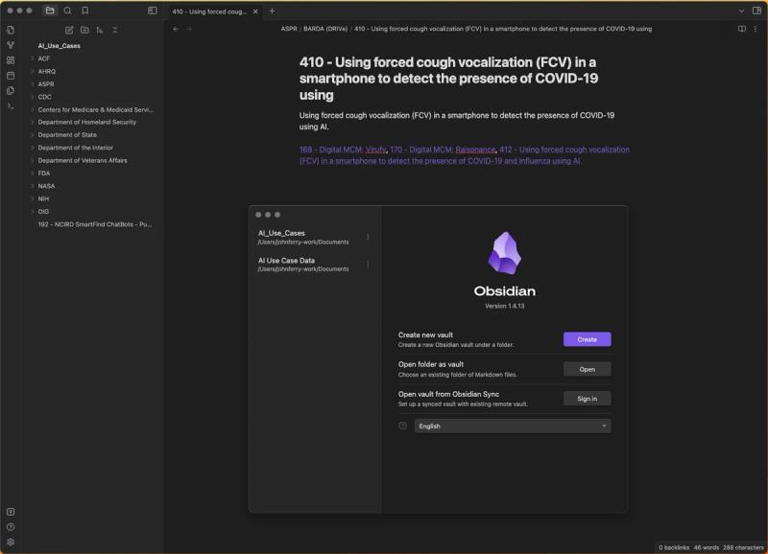Select the 410 - Using forced cough tab
768x554 pixels.
tap(209, 12)
